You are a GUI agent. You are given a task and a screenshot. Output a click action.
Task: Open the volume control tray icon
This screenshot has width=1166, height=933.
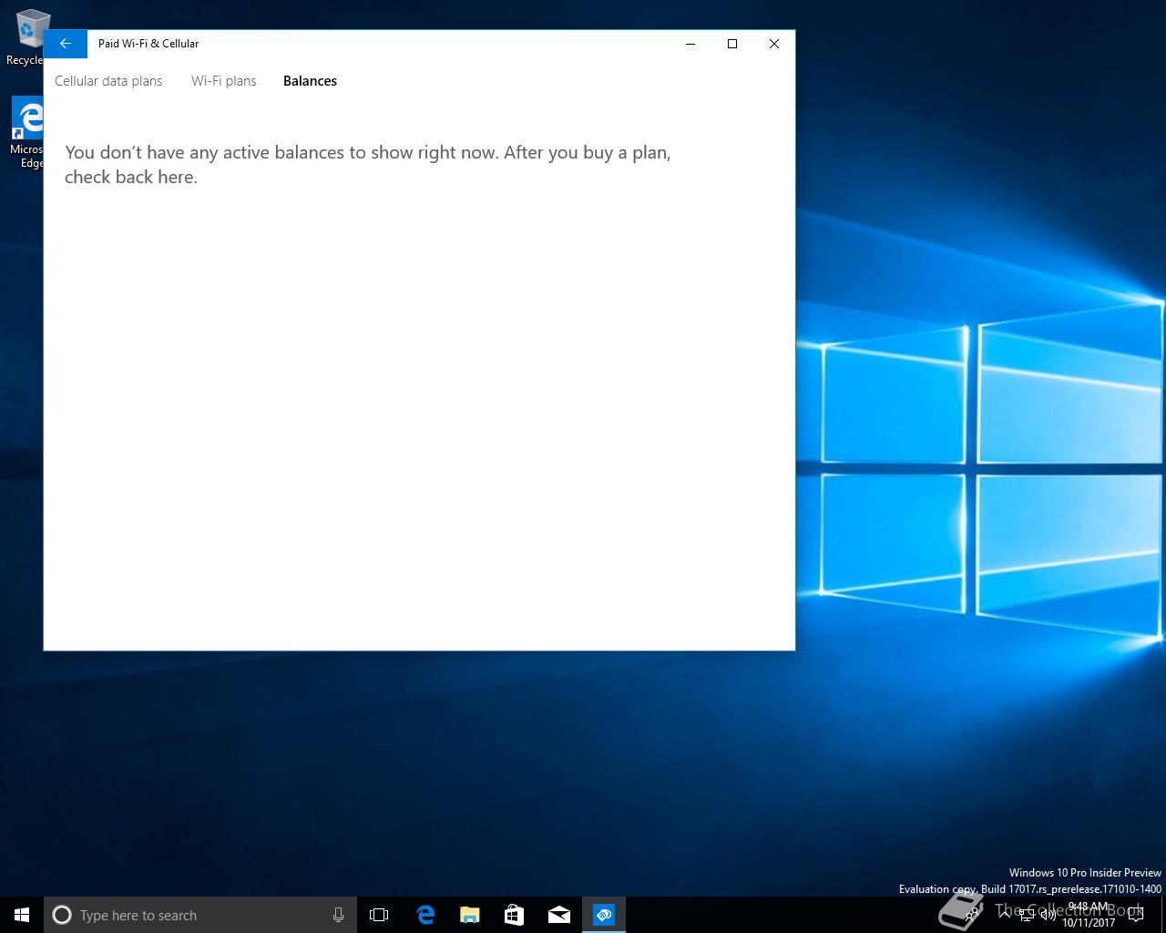1048,915
